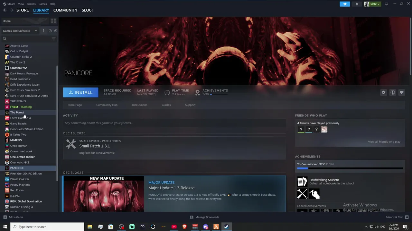The height and width of the screenshot is (231, 412).
Task: Click the Windows search box
Action: [x=47, y=227]
